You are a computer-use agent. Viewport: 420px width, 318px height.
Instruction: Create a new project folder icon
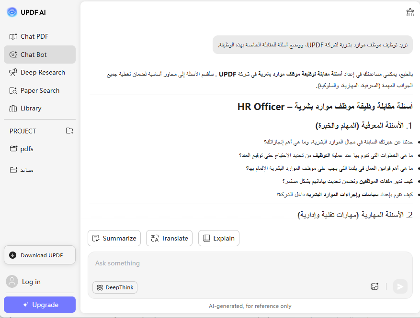click(69, 131)
